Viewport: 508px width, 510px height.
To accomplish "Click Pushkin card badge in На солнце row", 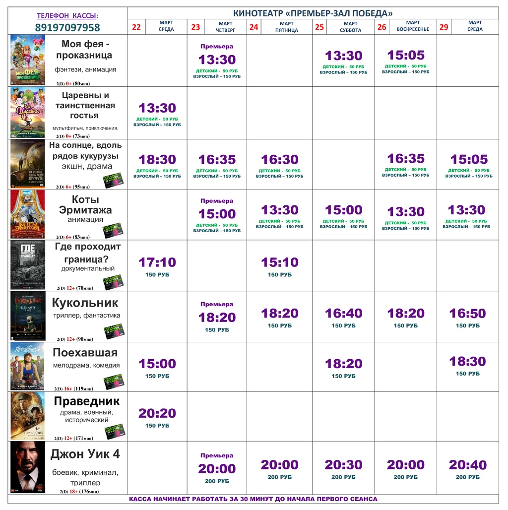I will 113,180.
